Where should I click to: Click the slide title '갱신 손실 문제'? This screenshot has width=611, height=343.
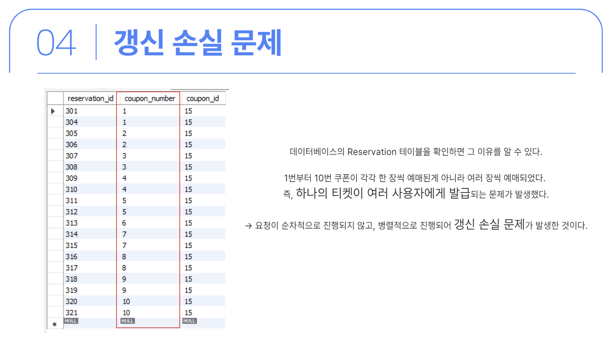point(198,42)
